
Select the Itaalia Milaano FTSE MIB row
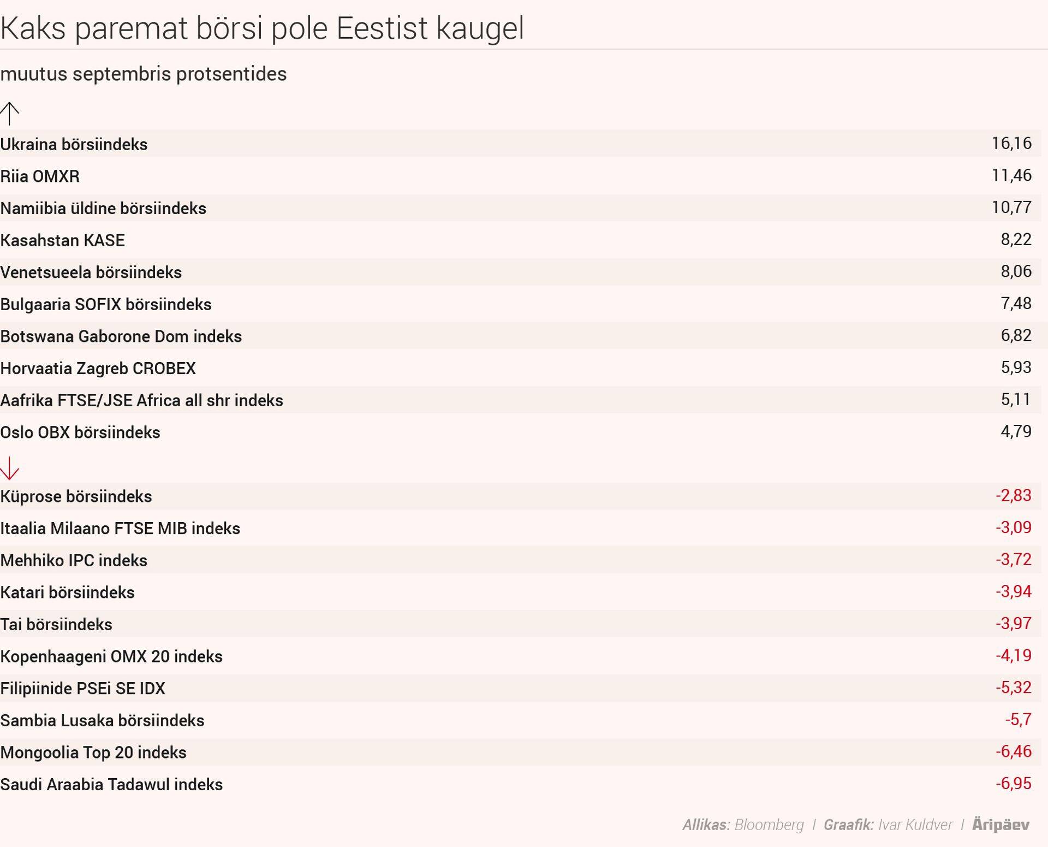120,528
